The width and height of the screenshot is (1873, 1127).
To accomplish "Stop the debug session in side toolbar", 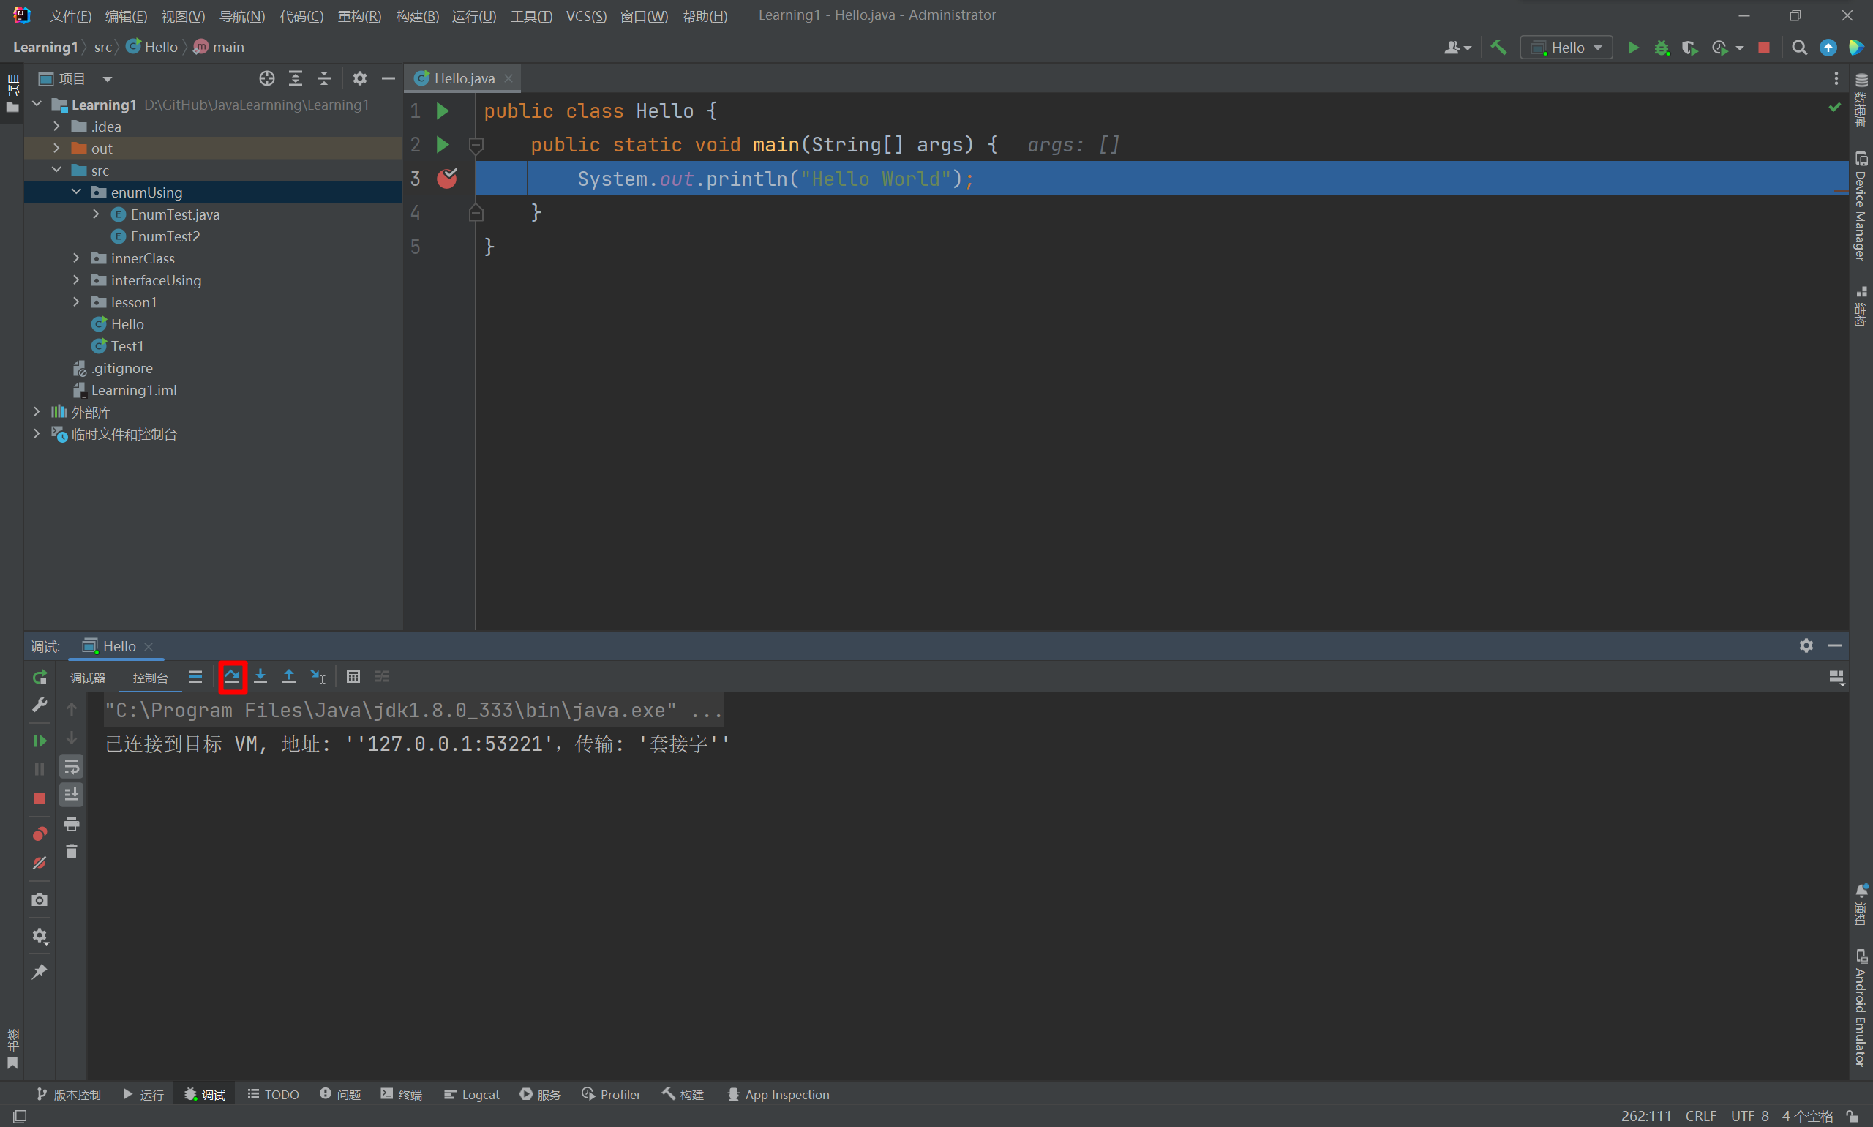I will [x=40, y=798].
